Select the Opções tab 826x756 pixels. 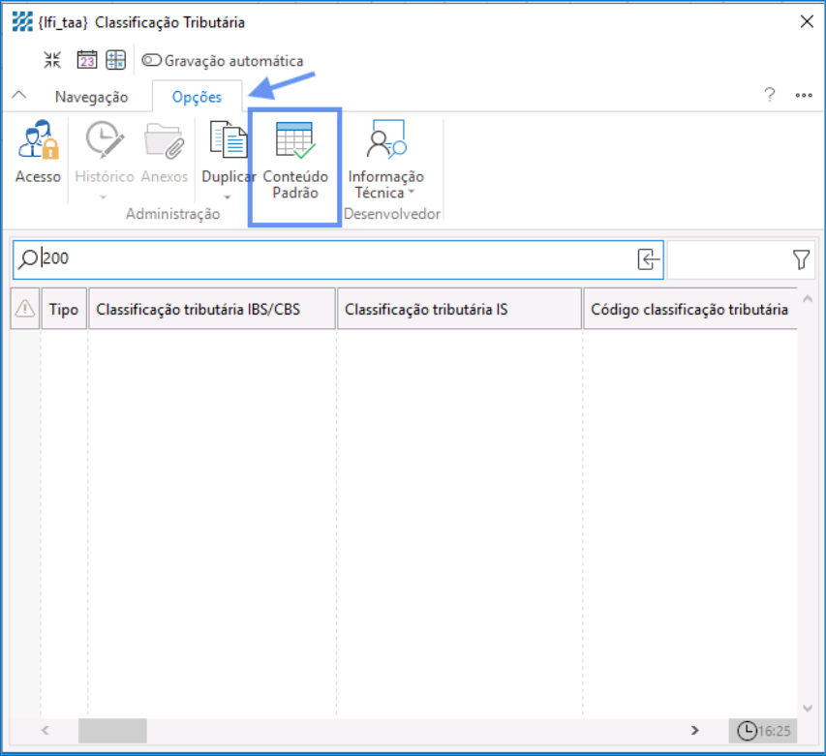197,97
